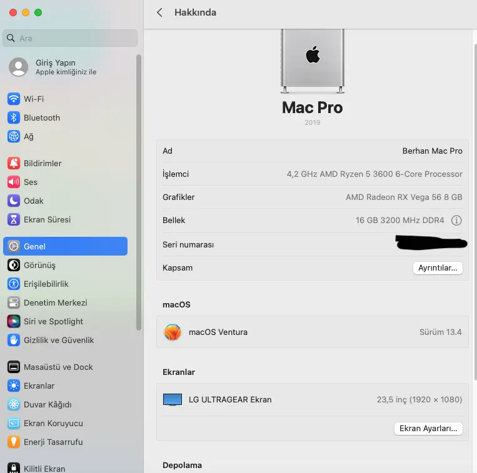Select the Ses speaker icon
The width and height of the screenshot is (477, 473).
[x=14, y=182]
